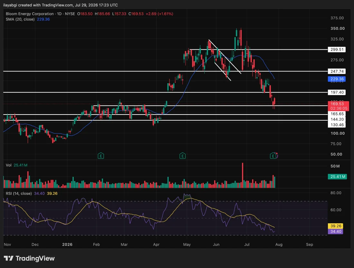Click the open value O183.50
Image resolution: width=354 pixels, height=268 pixels.
[85, 14]
